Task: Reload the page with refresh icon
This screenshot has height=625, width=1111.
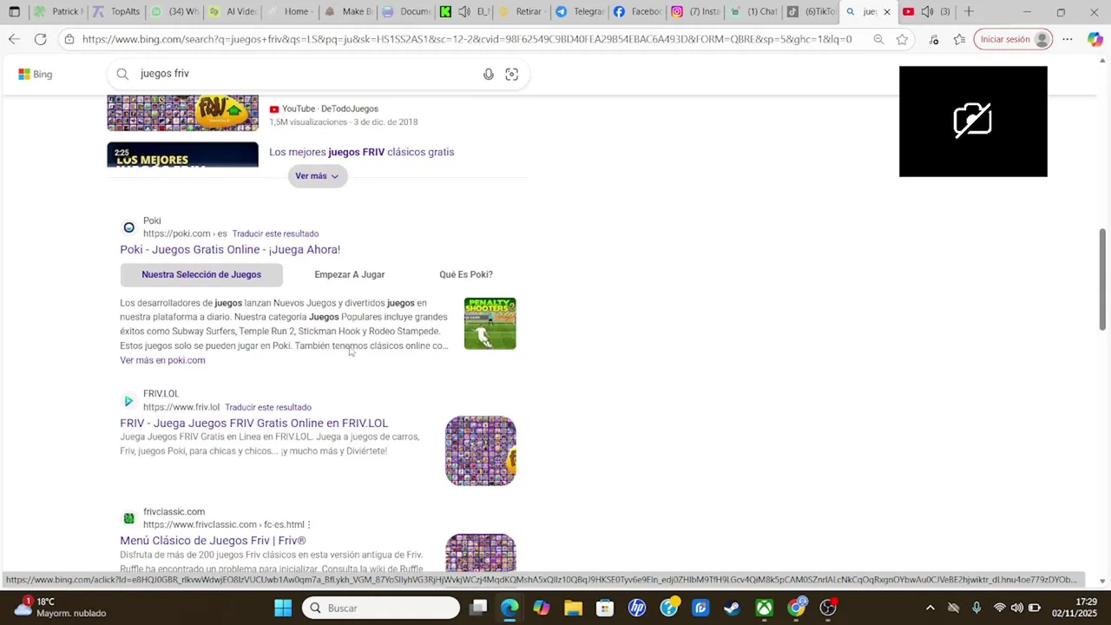Action: pos(40,39)
